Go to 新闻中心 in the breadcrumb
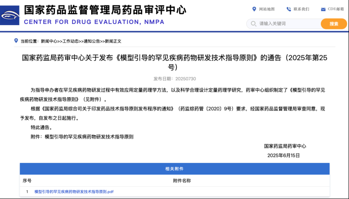349x199 pixels. [x=49, y=41]
